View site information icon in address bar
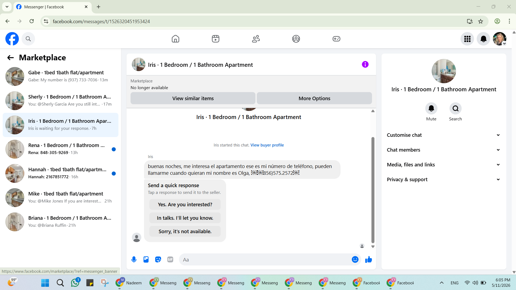 (46, 21)
